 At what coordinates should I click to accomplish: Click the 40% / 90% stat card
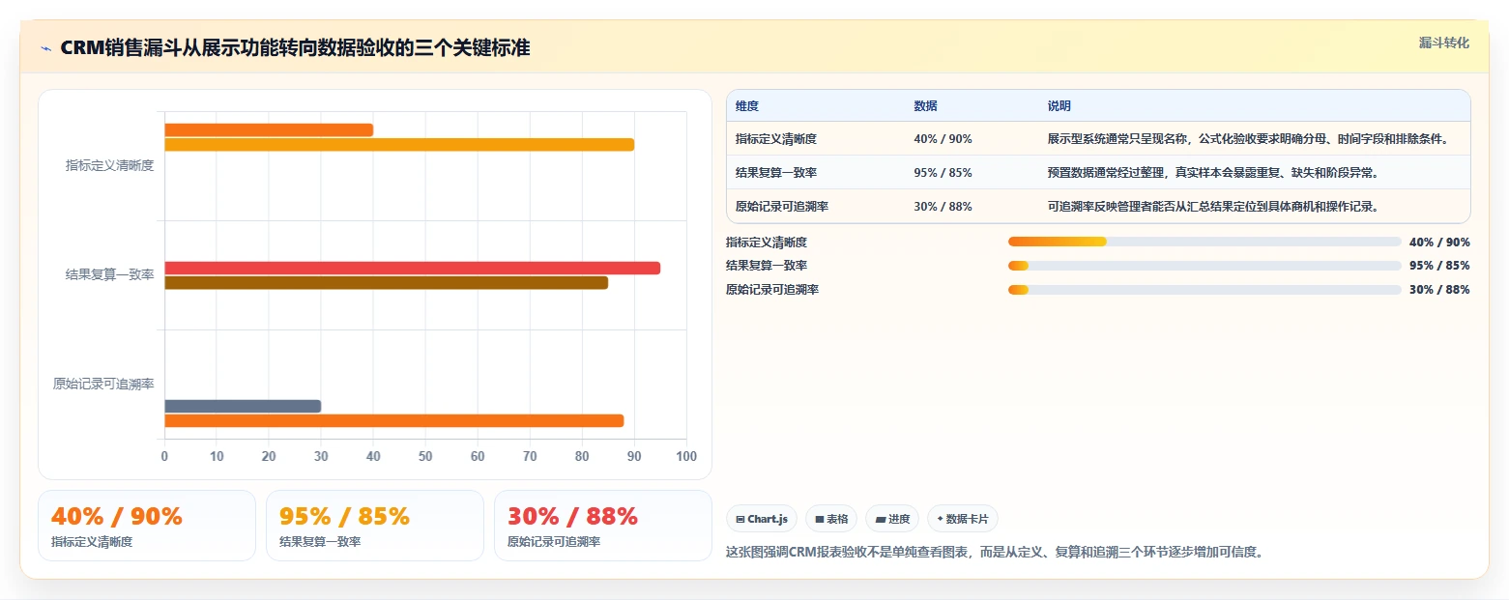[x=147, y=526]
